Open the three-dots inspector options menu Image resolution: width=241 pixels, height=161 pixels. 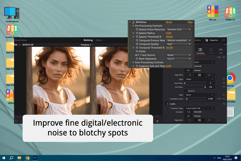pos(225,45)
